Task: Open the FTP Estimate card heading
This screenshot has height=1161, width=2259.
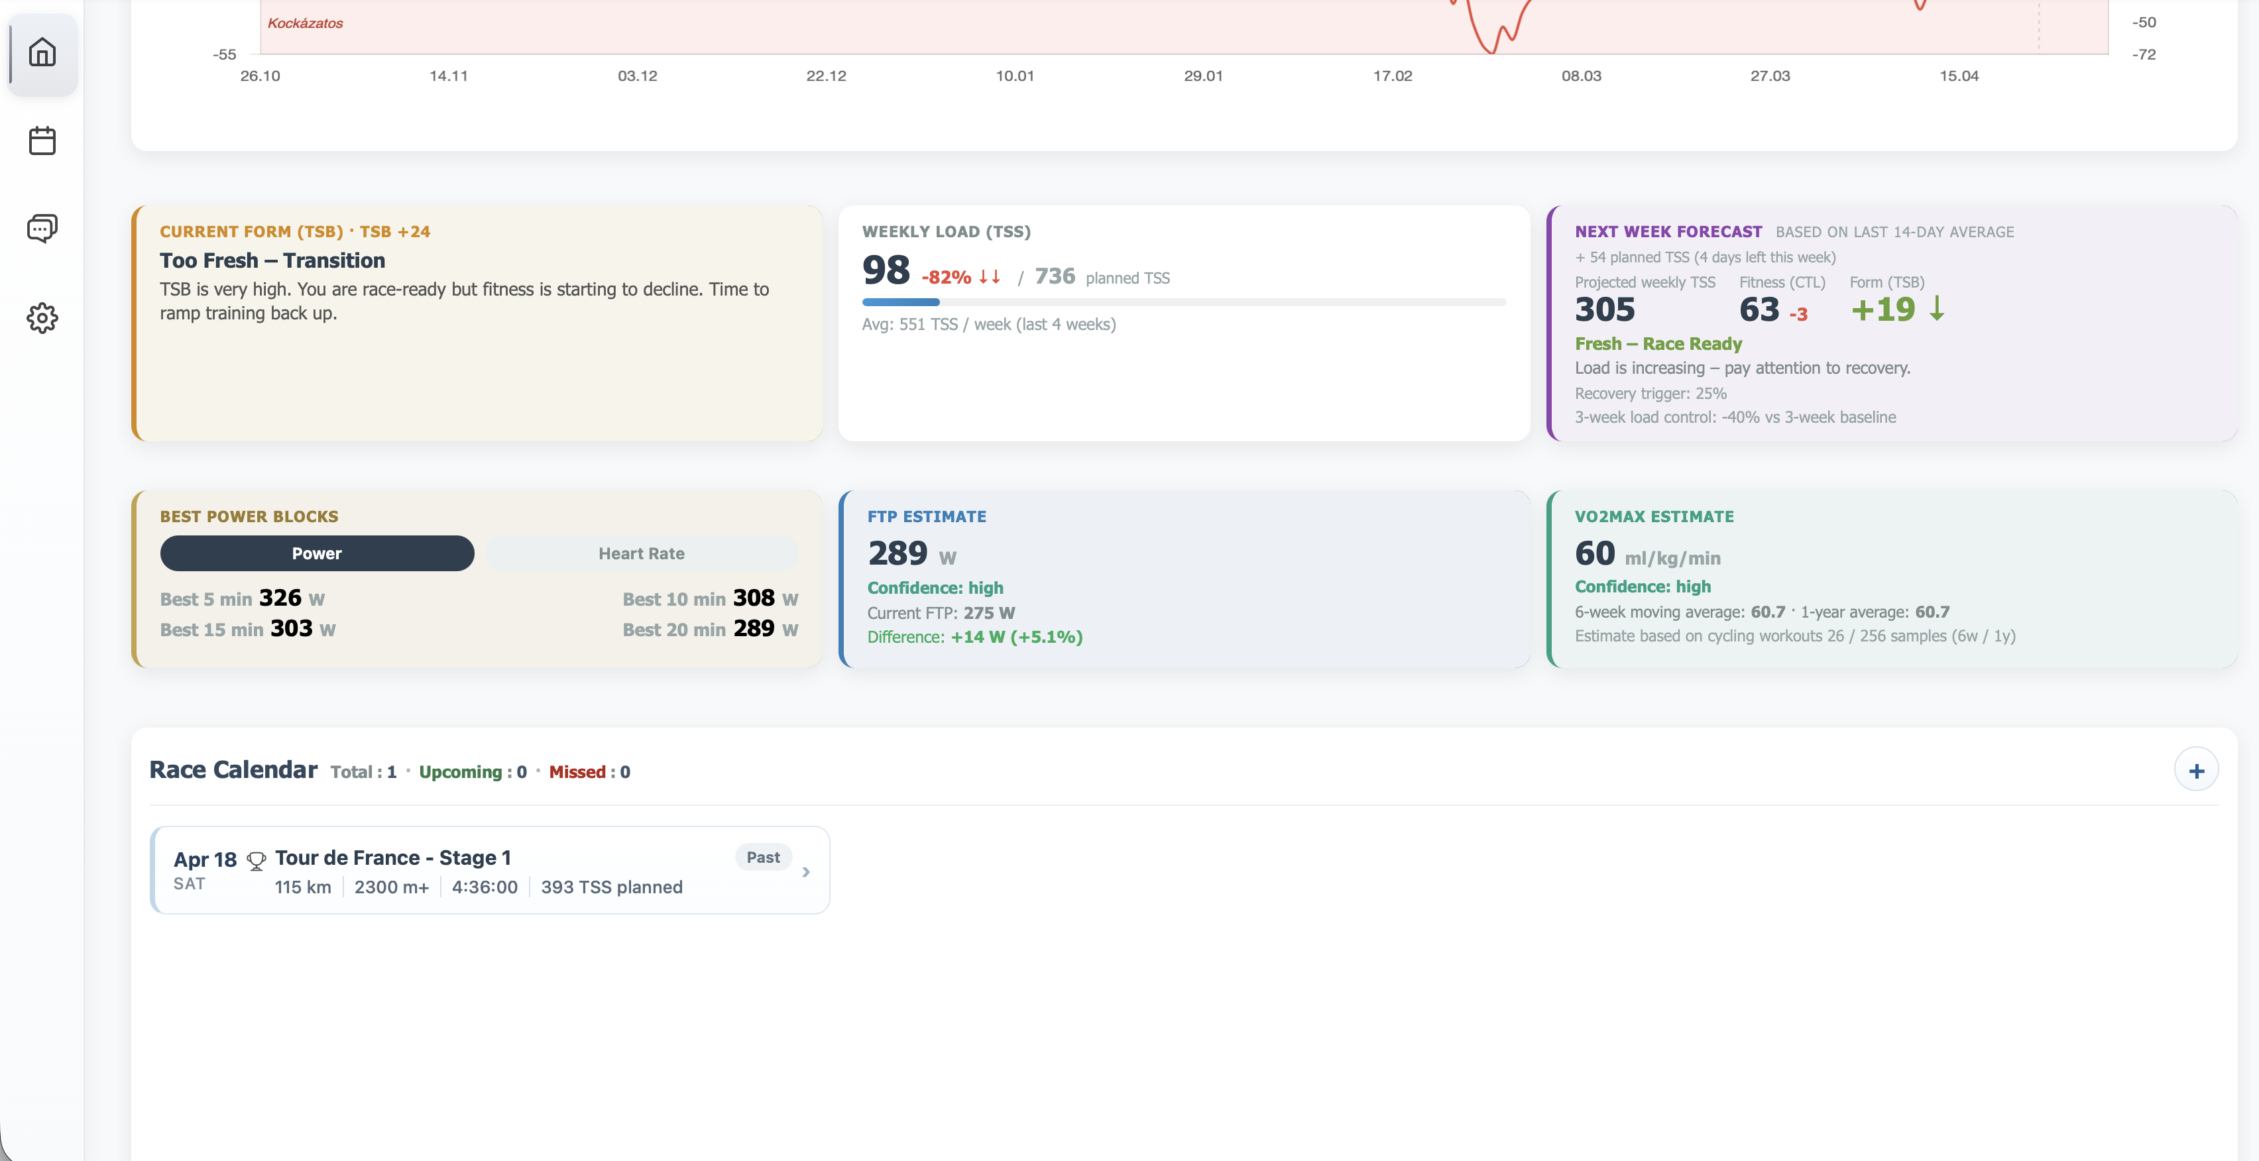Action: 926,516
